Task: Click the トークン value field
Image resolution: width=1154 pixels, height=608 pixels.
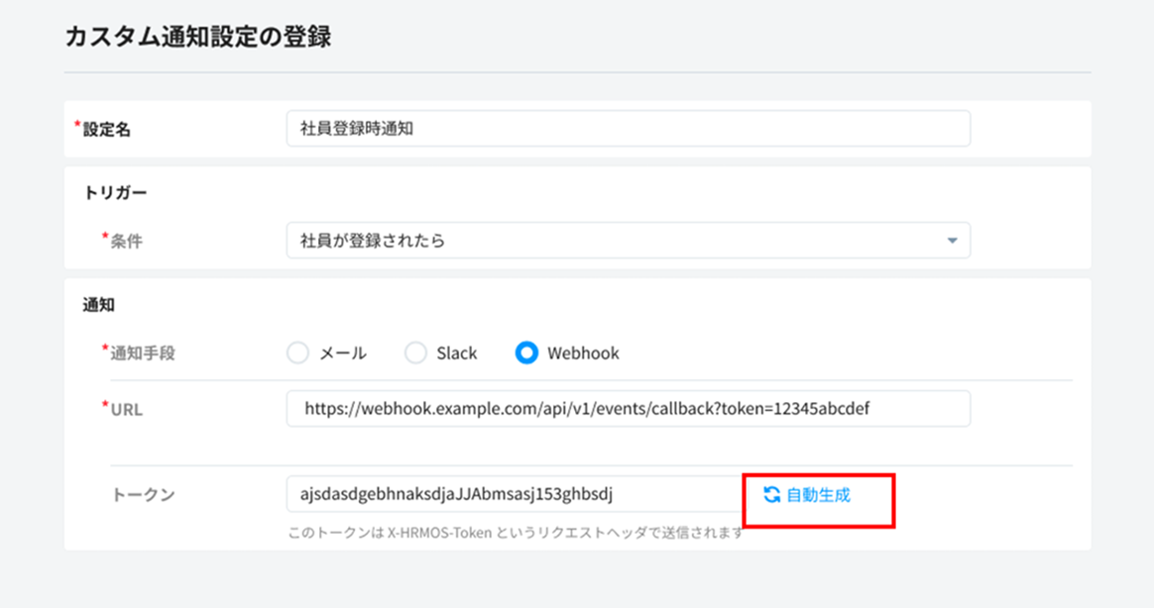Action: (x=511, y=494)
